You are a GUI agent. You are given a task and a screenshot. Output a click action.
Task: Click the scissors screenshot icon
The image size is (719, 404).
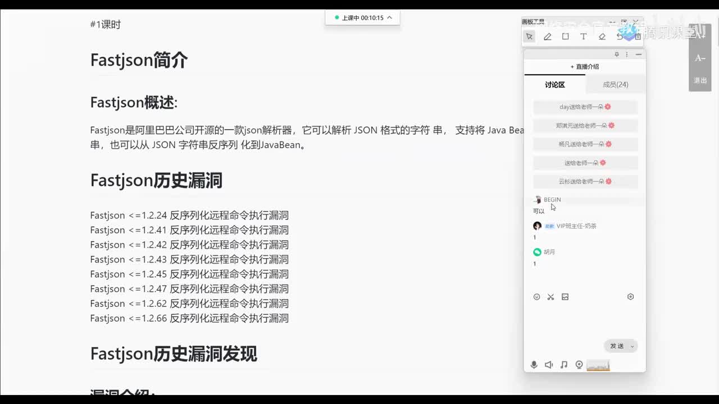coord(550,297)
